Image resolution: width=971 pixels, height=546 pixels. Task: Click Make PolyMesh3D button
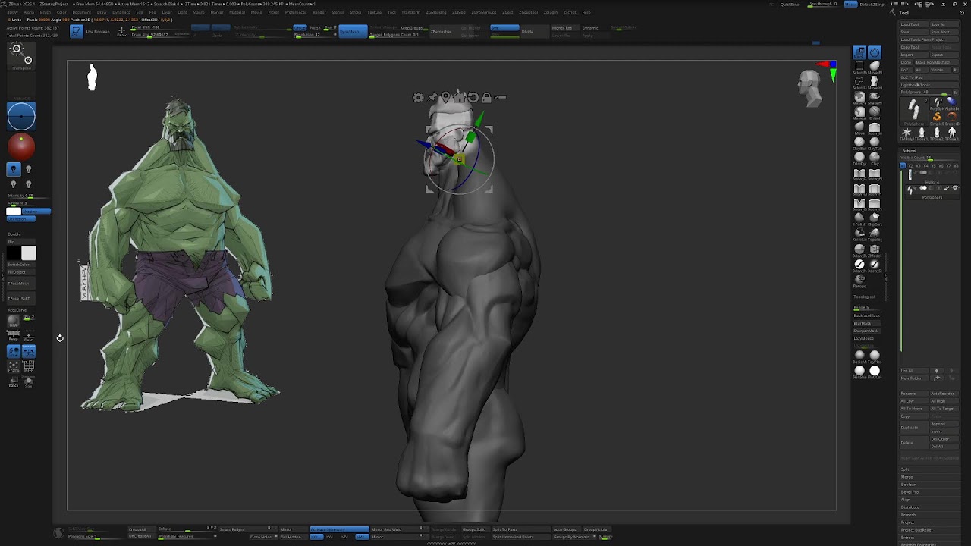pos(936,62)
